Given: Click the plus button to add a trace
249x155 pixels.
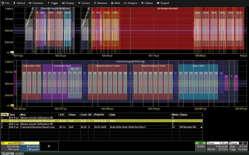Looking at the screenshot, I should coord(49,146).
